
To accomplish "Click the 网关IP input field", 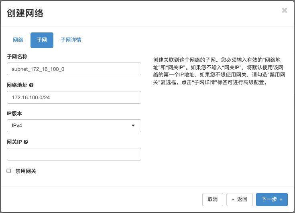I will coord(74,154).
